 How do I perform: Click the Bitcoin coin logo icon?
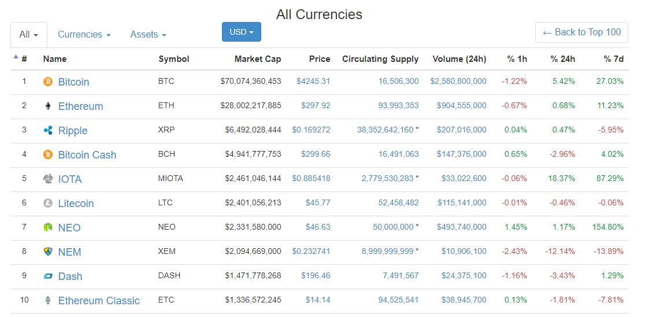[48, 82]
